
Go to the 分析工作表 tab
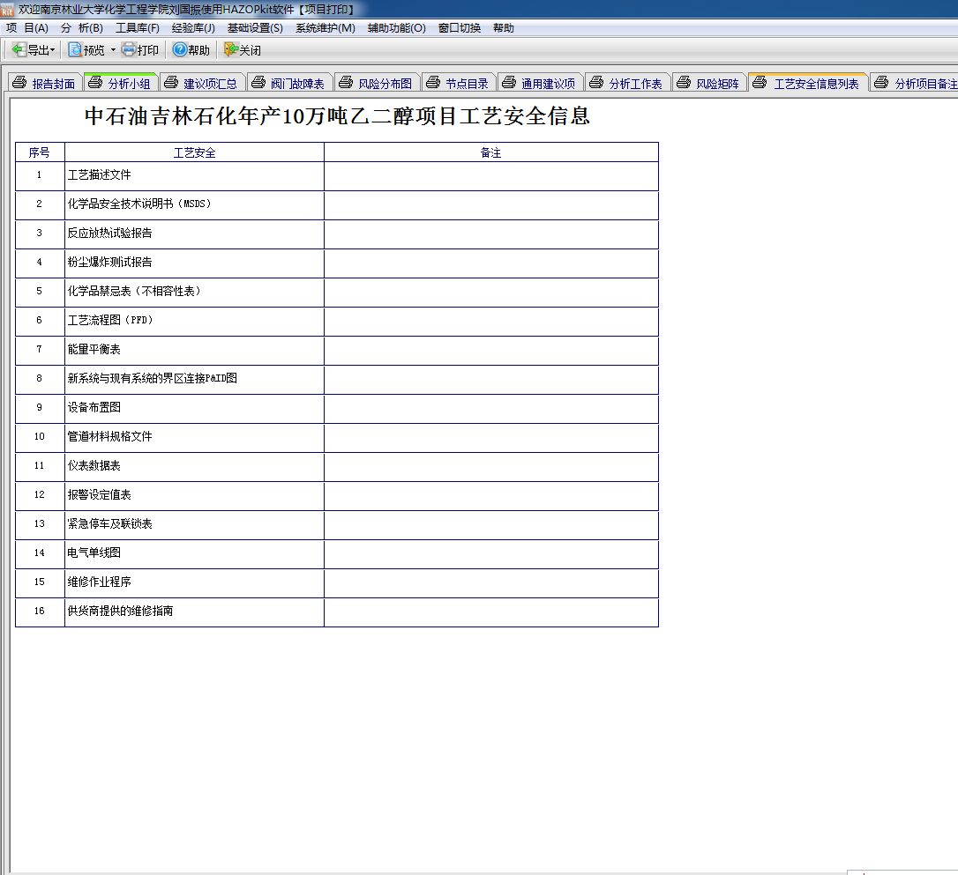tap(627, 83)
